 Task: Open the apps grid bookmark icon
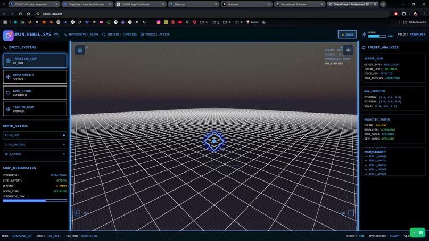pyautogui.click(x=5, y=22)
